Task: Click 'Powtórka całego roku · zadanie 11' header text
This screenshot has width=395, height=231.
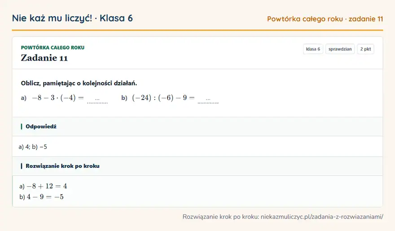Action: pos(325,19)
